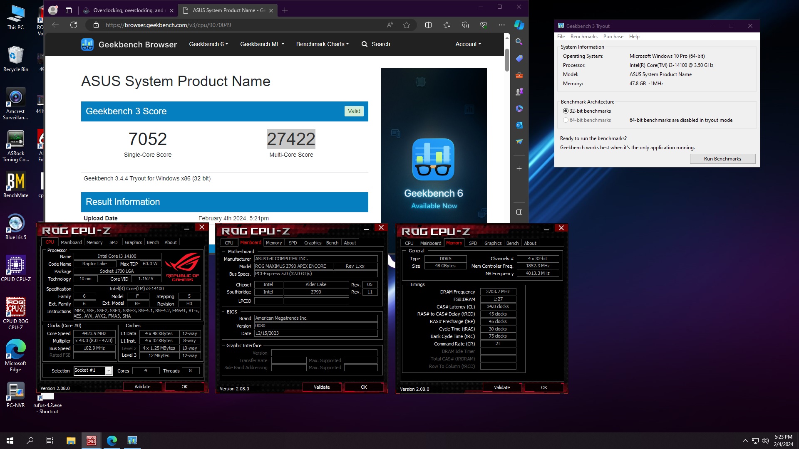Open the Edge tab actions menu icon

[69, 10]
